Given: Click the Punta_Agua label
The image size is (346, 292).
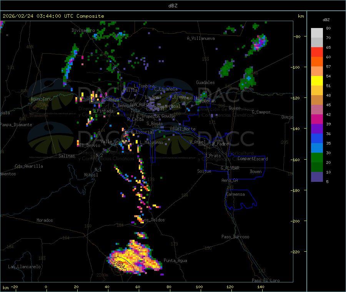Looking at the screenshot, I should (x=175, y=261).
